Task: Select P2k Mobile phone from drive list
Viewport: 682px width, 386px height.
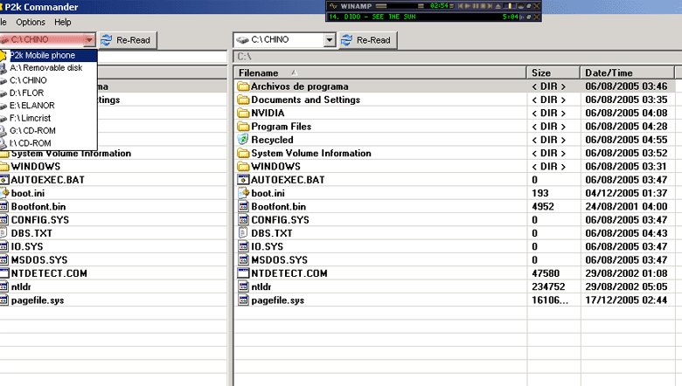Action: point(48,55)
